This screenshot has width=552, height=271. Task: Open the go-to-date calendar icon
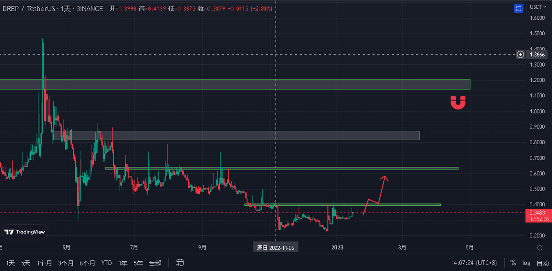[x=180, y=263]
